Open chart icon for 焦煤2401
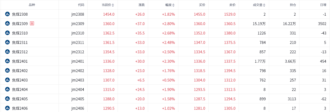The height and width of the screenshot is (112, 330). click(x=7, y=61)
